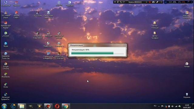Launch Adobe Fuse CC (Preview) shortcut
Viewport: 194px width, 109px height.
pyautogui.click(x=59, y=56)
